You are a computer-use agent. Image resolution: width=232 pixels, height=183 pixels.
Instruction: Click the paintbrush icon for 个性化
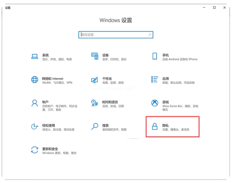point(95,80)
